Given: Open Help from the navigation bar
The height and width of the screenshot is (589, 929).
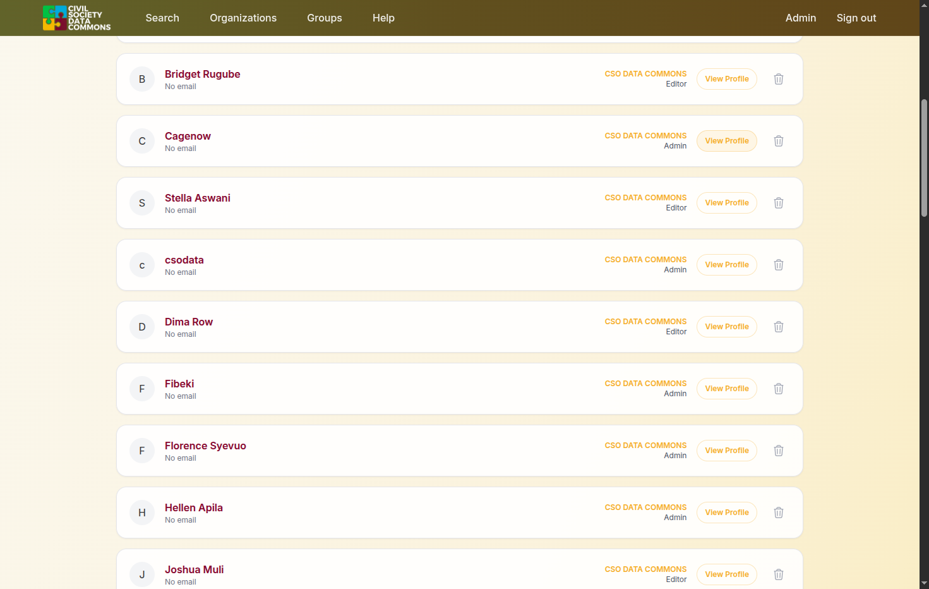Looking at the screenshot, I should [383, 18].
